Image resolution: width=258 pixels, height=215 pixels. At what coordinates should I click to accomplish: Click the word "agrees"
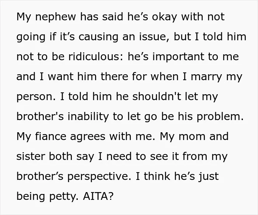click(88, 137)
